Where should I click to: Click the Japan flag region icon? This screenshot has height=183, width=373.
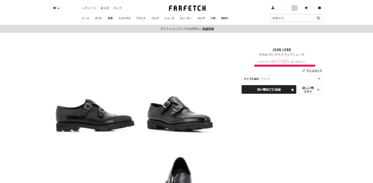pos(55,8)
